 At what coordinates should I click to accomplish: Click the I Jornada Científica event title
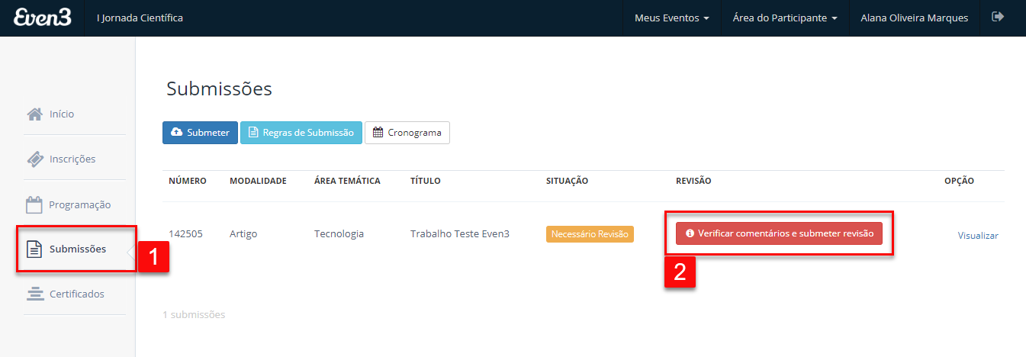140,18
